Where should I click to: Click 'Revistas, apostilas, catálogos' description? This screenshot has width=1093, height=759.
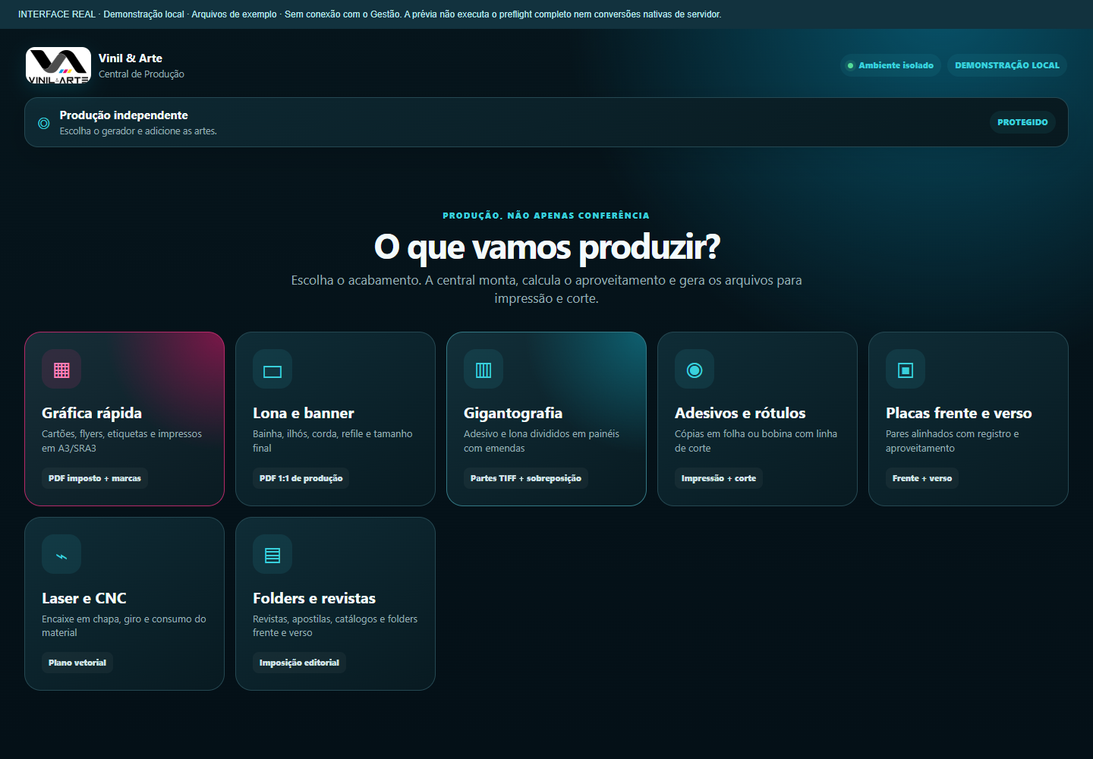(335, 625)
